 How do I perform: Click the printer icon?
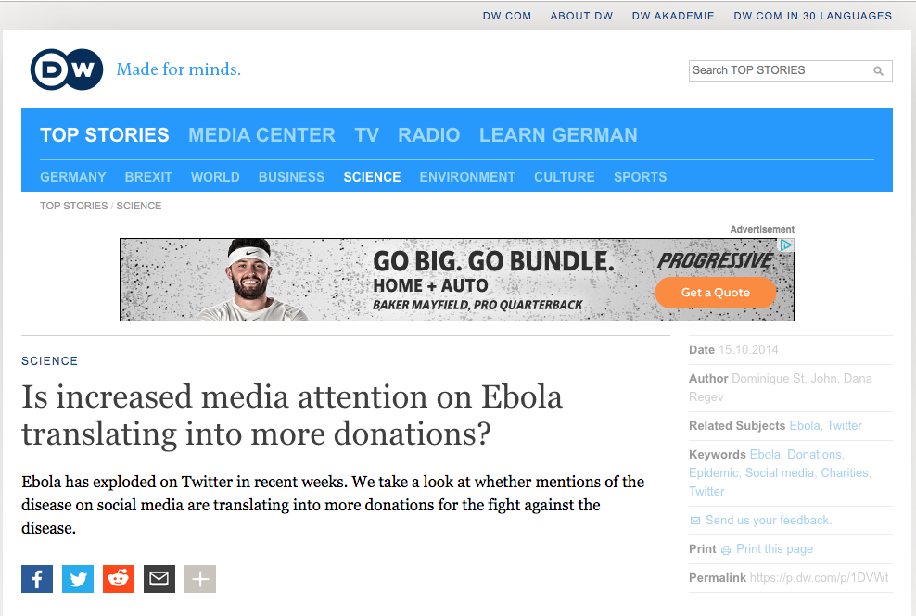[726, 550]
